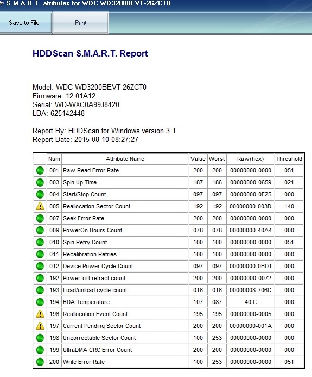Click the Print button
312x377 pixels.
click(80, 23)
